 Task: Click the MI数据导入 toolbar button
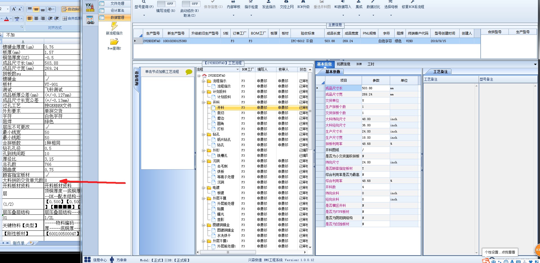click(343, 5)
